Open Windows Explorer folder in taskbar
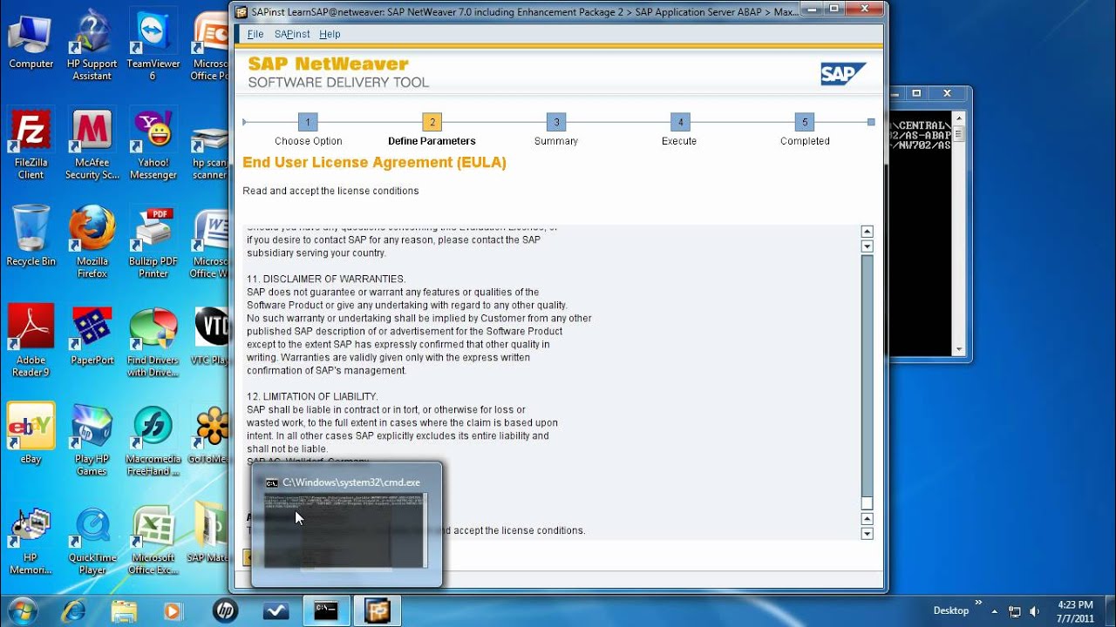The height and width of the screenshot is (627, 1116). (125, 610)
